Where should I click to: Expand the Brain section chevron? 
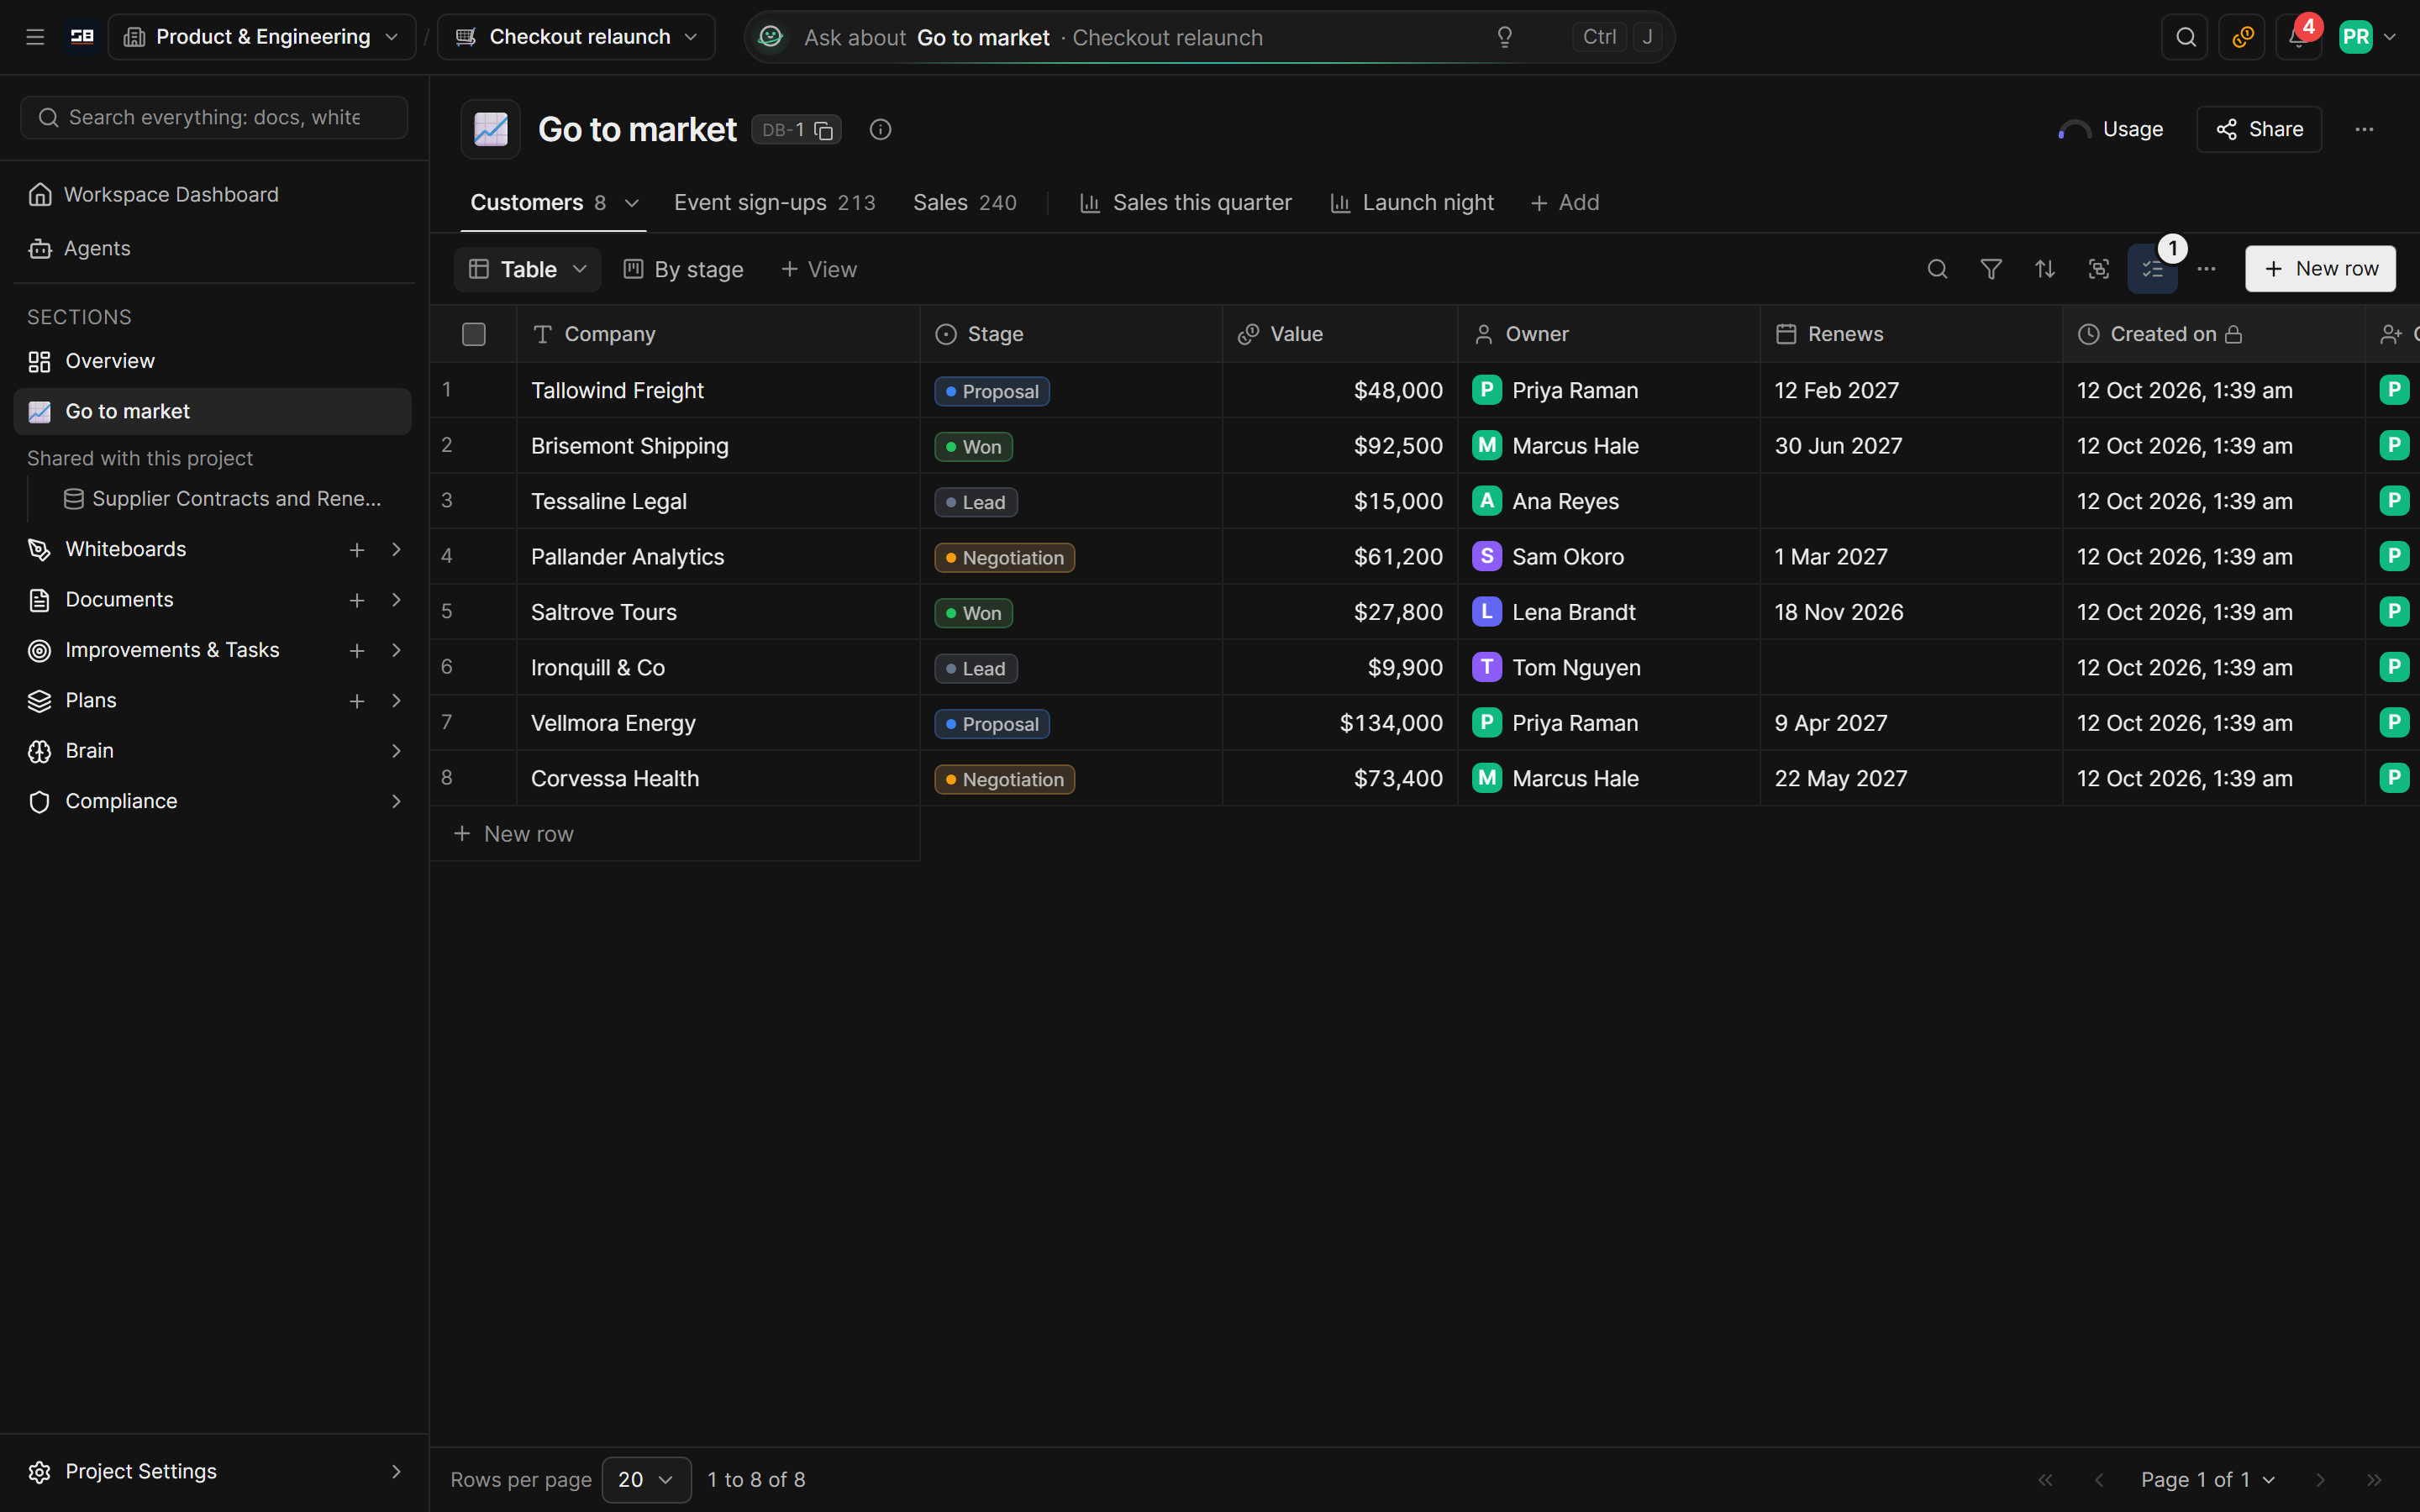point(396,751)
